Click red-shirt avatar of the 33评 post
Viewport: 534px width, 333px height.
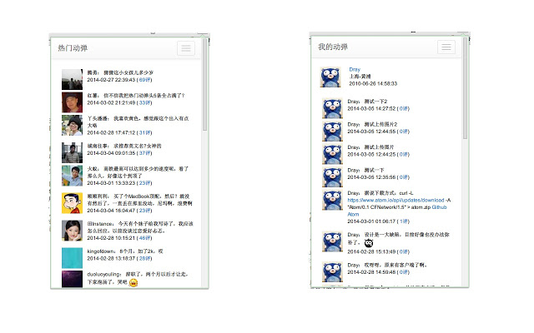click(72, 102)
